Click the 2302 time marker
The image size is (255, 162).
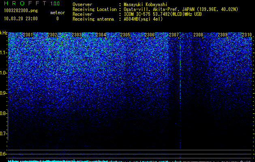pos(52,34)
